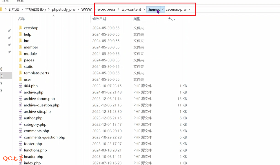
Task: Sort by 名称 column header
Action: (x=21, y=19)
